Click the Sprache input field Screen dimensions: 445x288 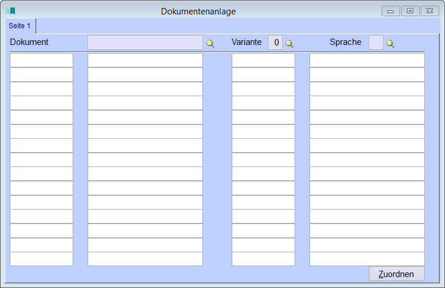(376, 43)
